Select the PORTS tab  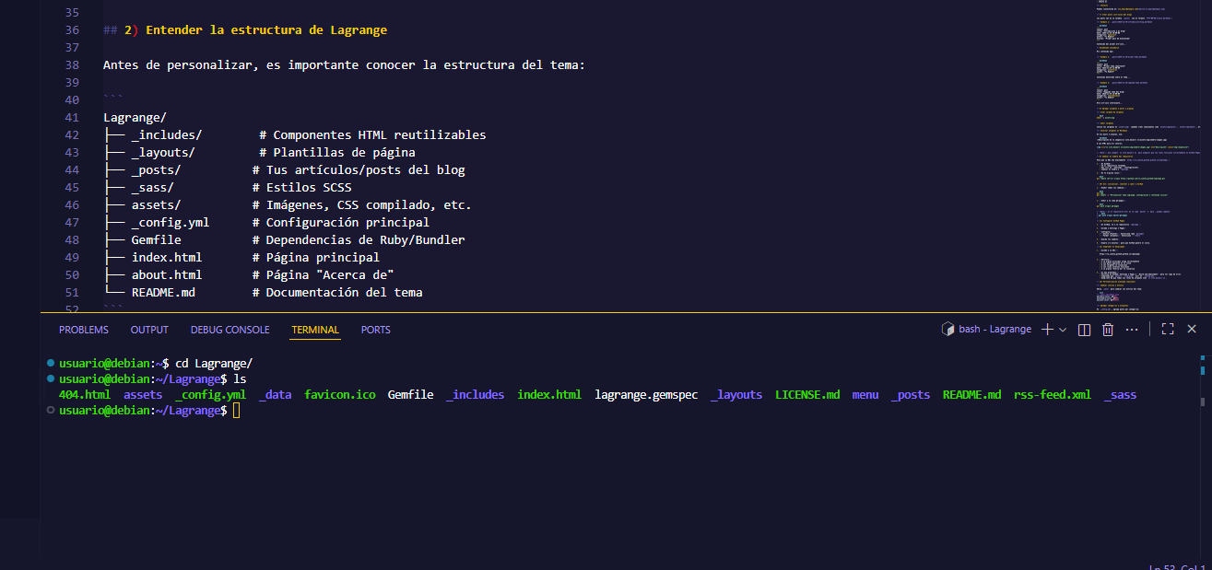pos(375,330)
